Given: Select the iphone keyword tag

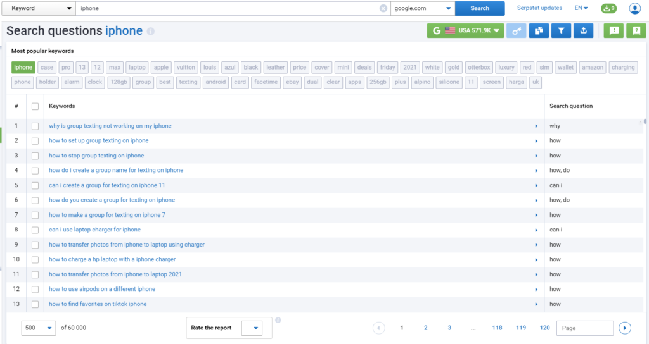Looking at the screenshot, I should click(23, 67).
